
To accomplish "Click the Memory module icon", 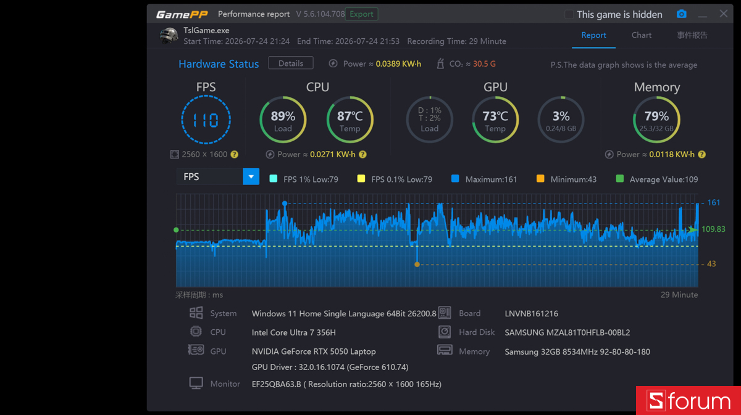I will [445, 350].
